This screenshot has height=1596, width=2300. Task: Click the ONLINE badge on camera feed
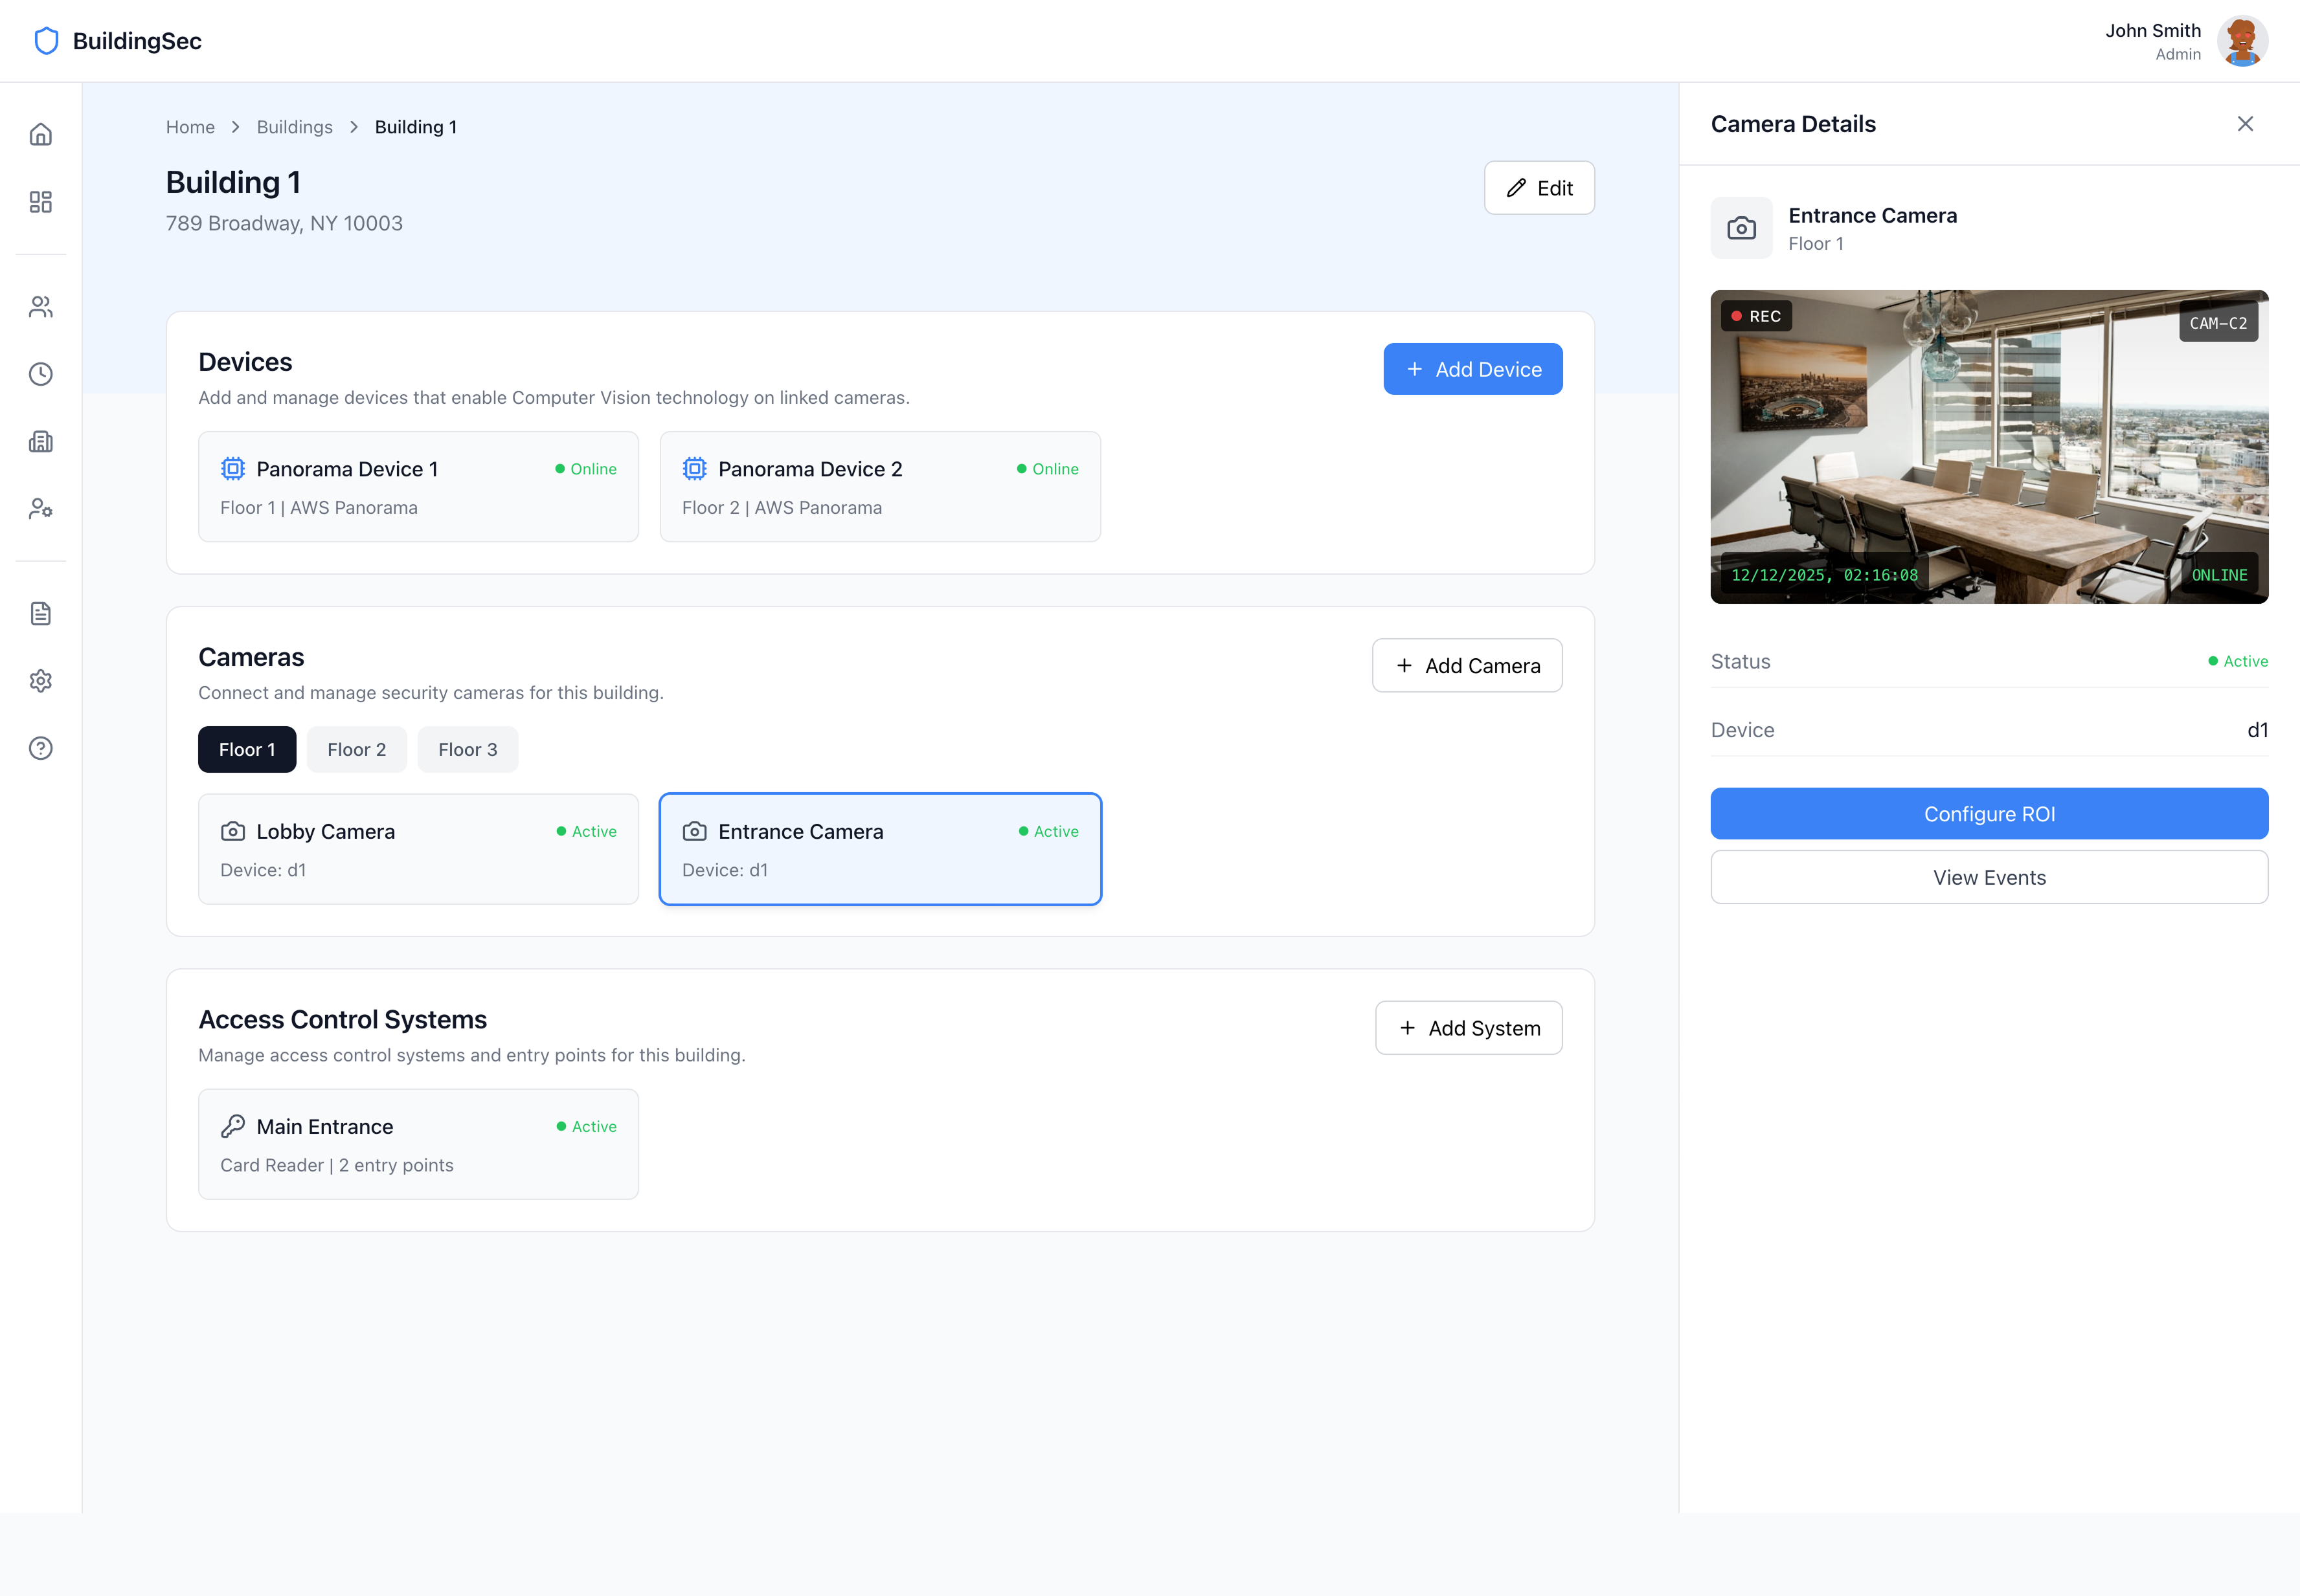pos(2219,575)
